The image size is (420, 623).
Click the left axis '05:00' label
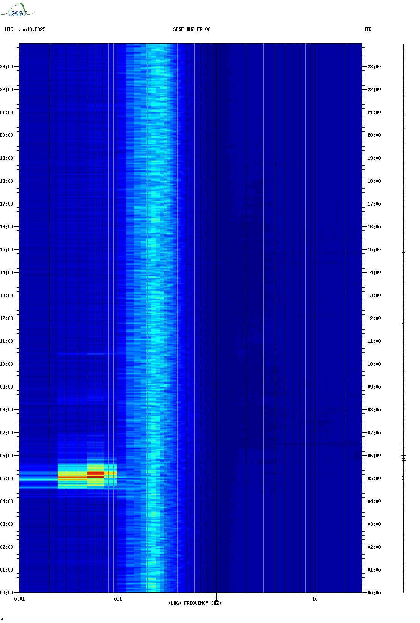(x=6, y=478)
